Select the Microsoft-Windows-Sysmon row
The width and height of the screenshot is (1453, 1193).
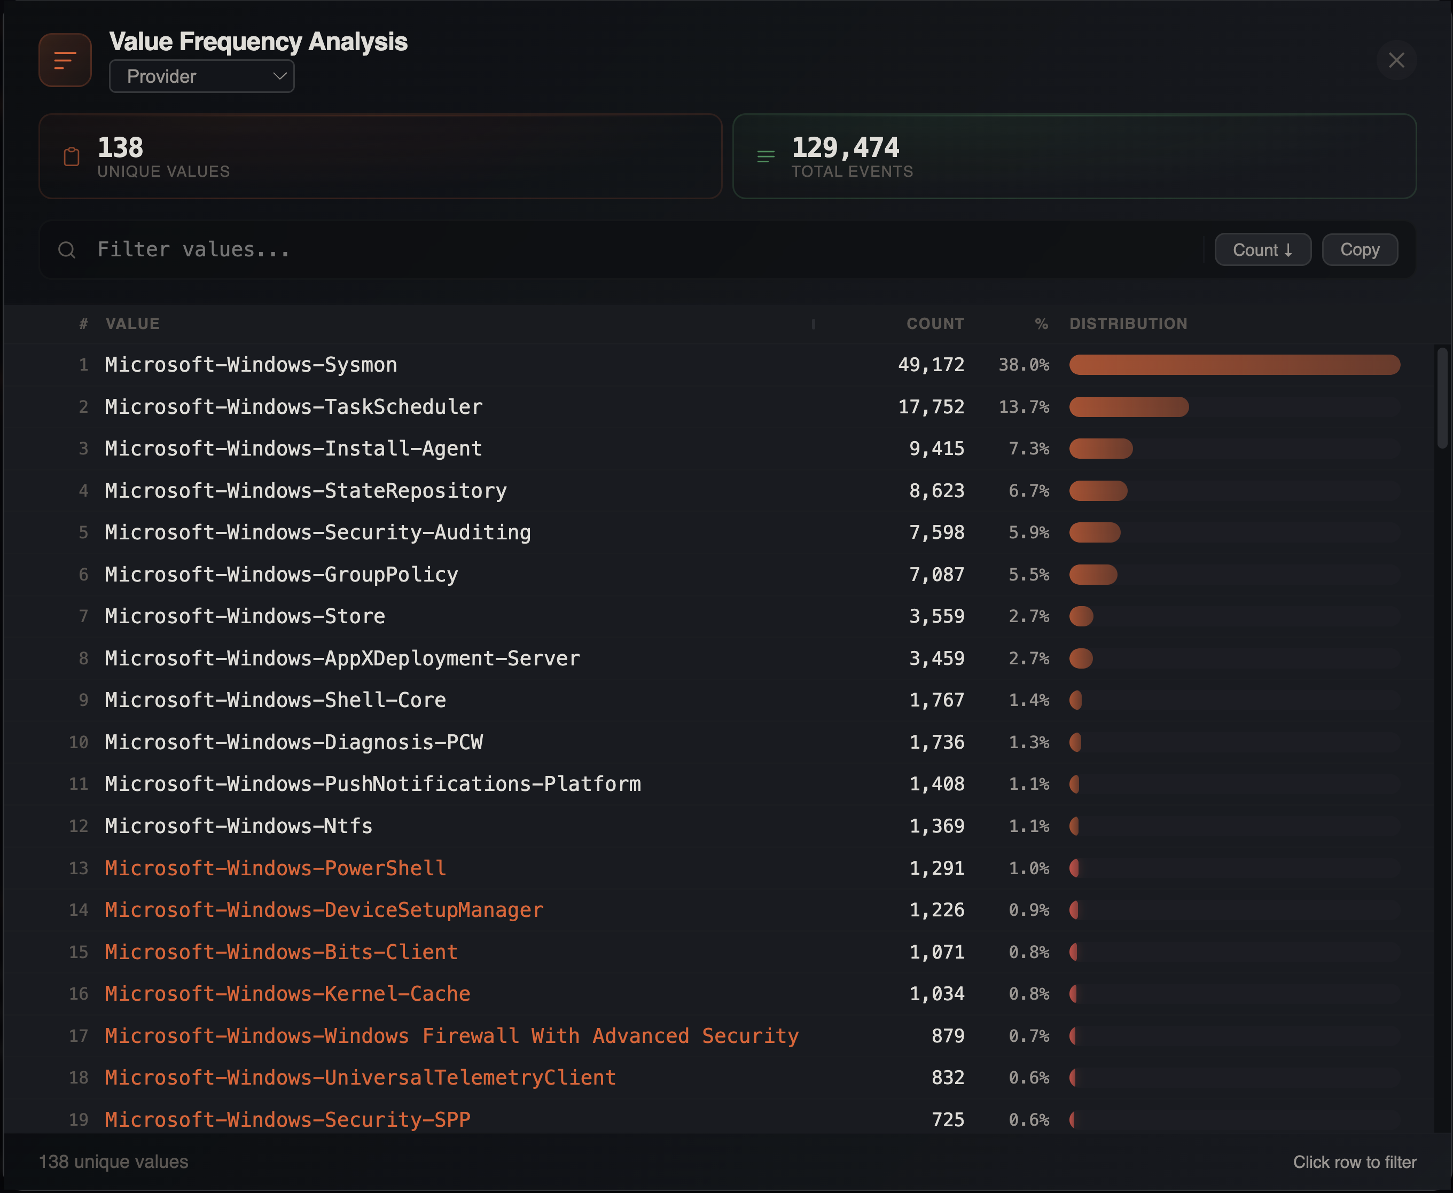tap(251, 365)
